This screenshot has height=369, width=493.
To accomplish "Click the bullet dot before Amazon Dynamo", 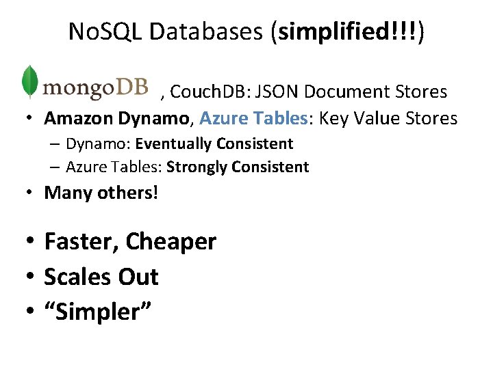I will (x=29, y=118).
